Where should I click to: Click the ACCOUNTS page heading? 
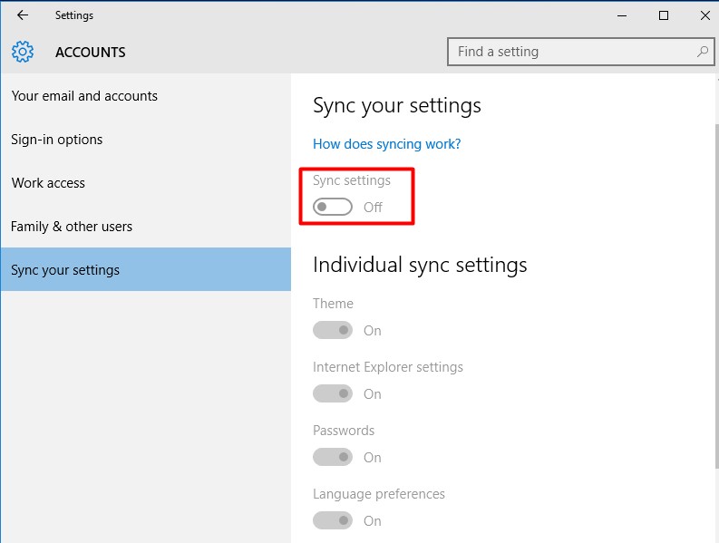[x=91, y=53]
